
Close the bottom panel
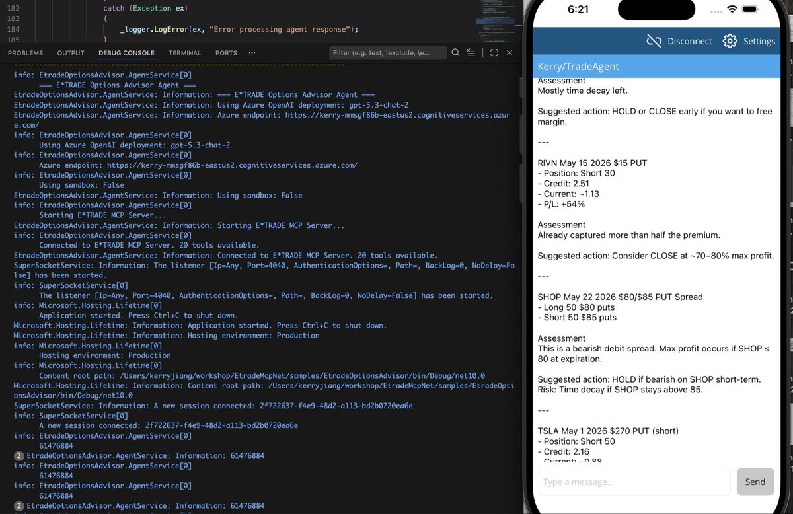click(510, 53)
